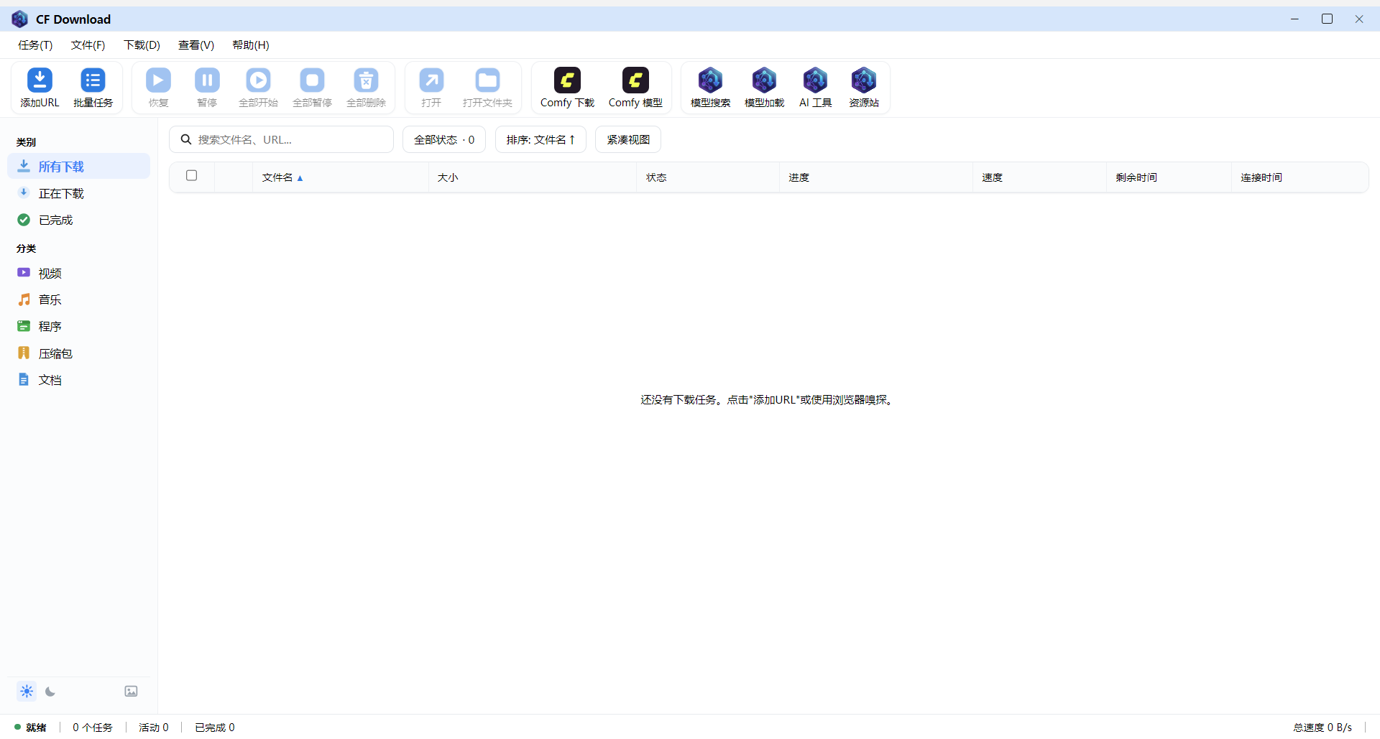This screenshot has width=1380, height=739.
Task: Select 已完成 in the sidebar
Action: (79, 220)
